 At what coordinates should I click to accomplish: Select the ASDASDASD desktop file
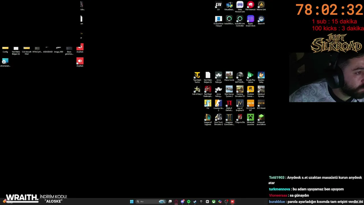point(48,50)
